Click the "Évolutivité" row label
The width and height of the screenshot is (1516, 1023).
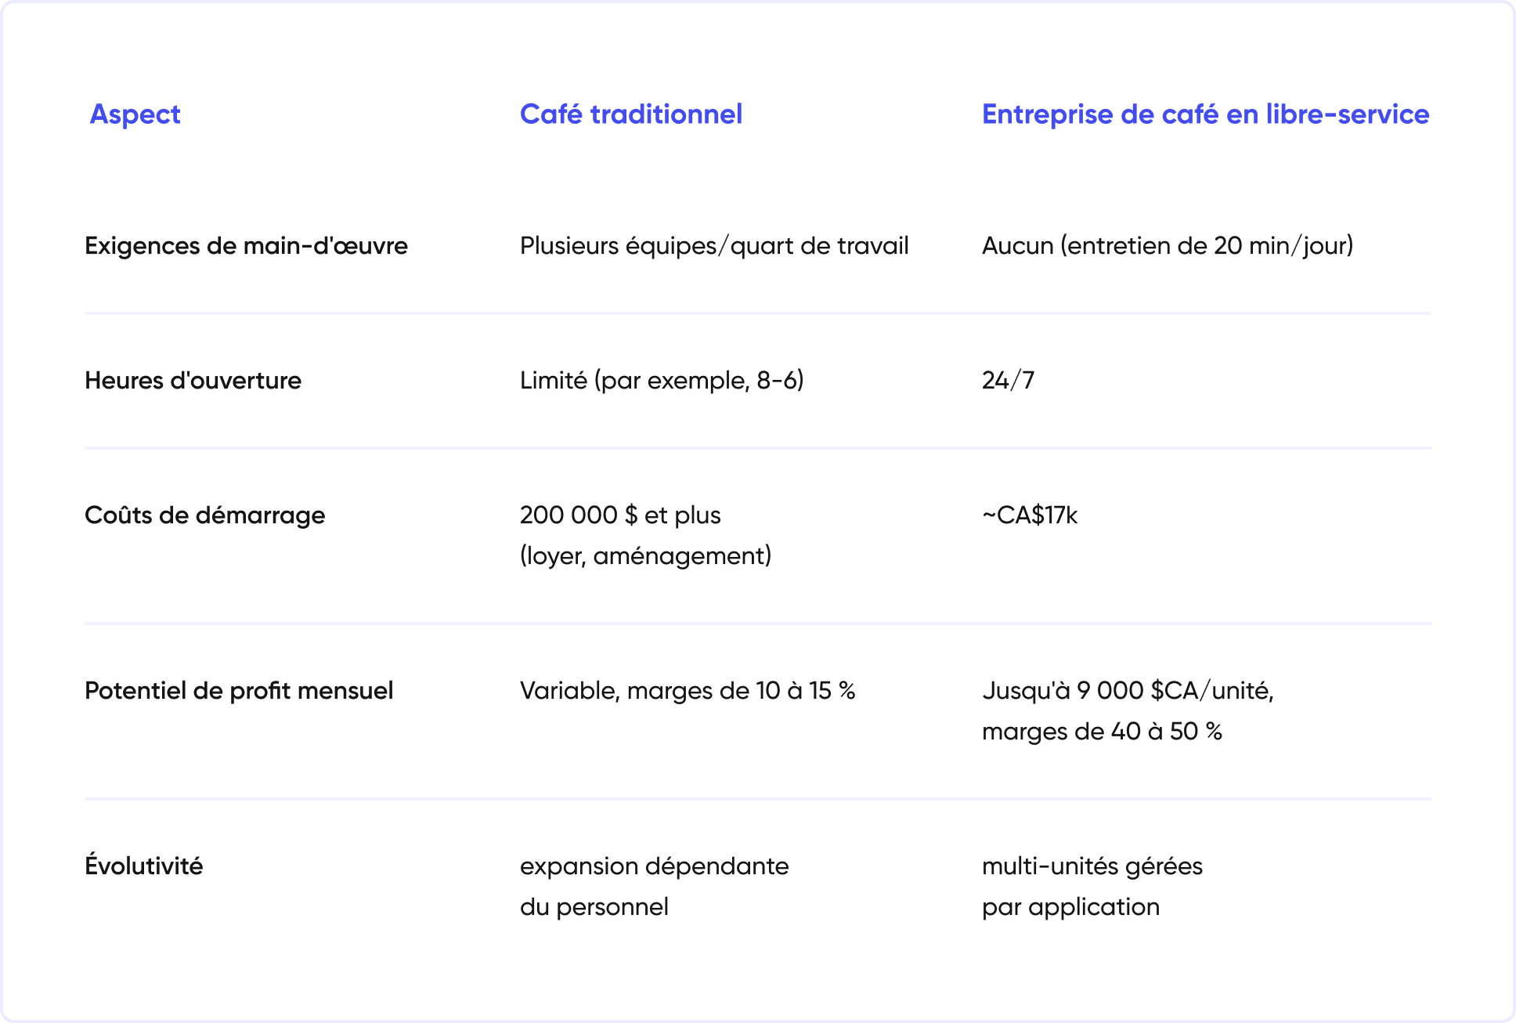pos(143,866)
